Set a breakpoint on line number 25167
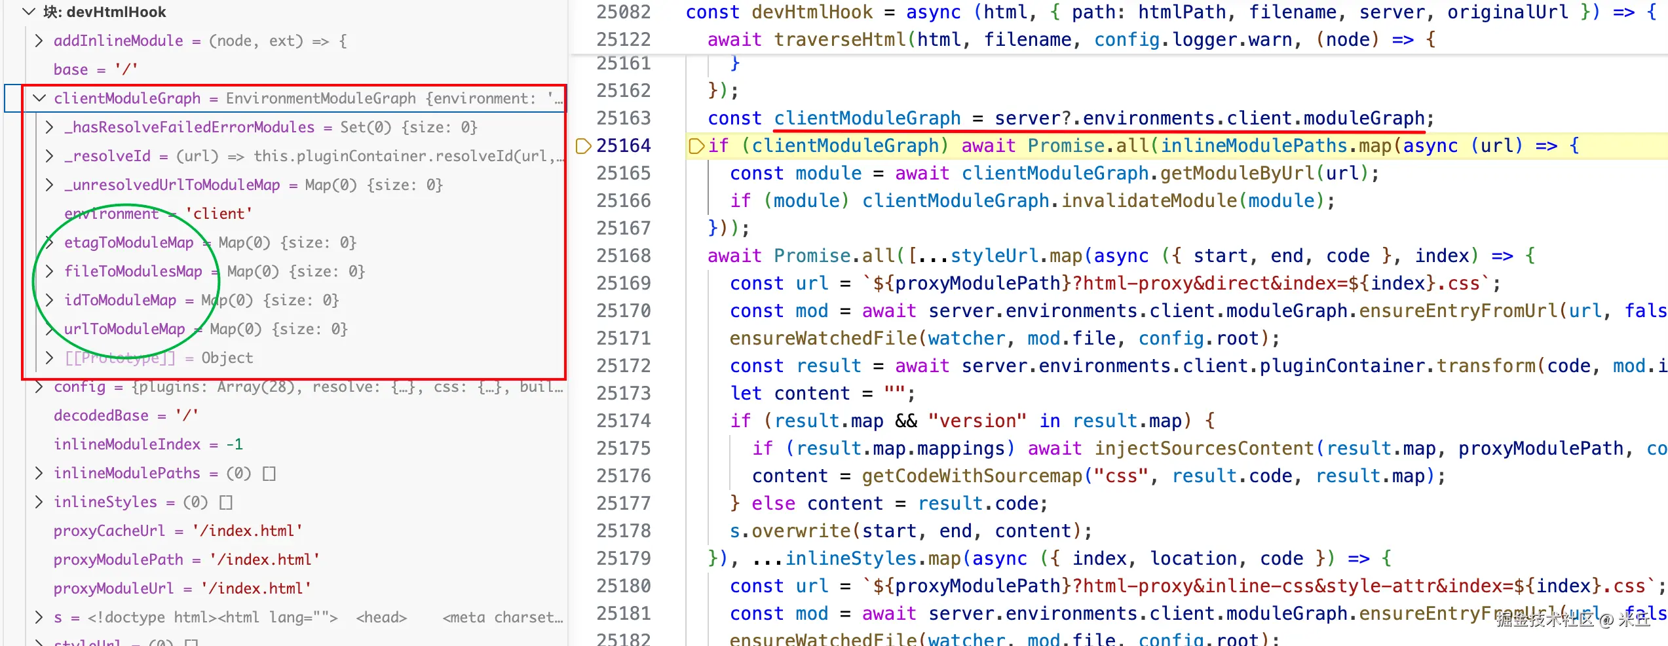 pyautogui.click(x=624, y=228)
